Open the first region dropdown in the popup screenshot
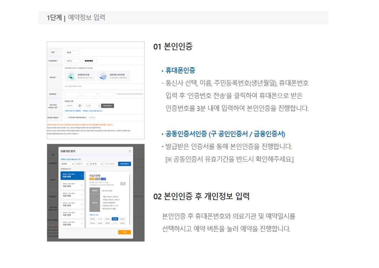Viewport: 379px width, 268px height. pyautogui.click(x=67, y=164)
